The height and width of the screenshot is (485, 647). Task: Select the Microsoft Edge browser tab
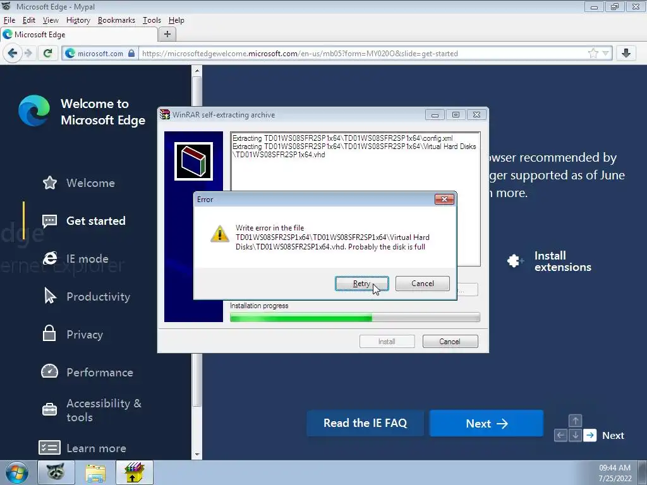click(x=78, y=35)
